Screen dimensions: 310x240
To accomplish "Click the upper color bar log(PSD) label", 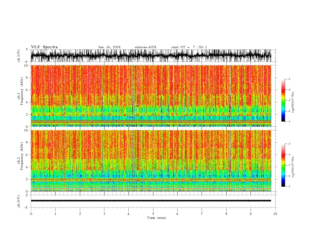I will [293, 102].
